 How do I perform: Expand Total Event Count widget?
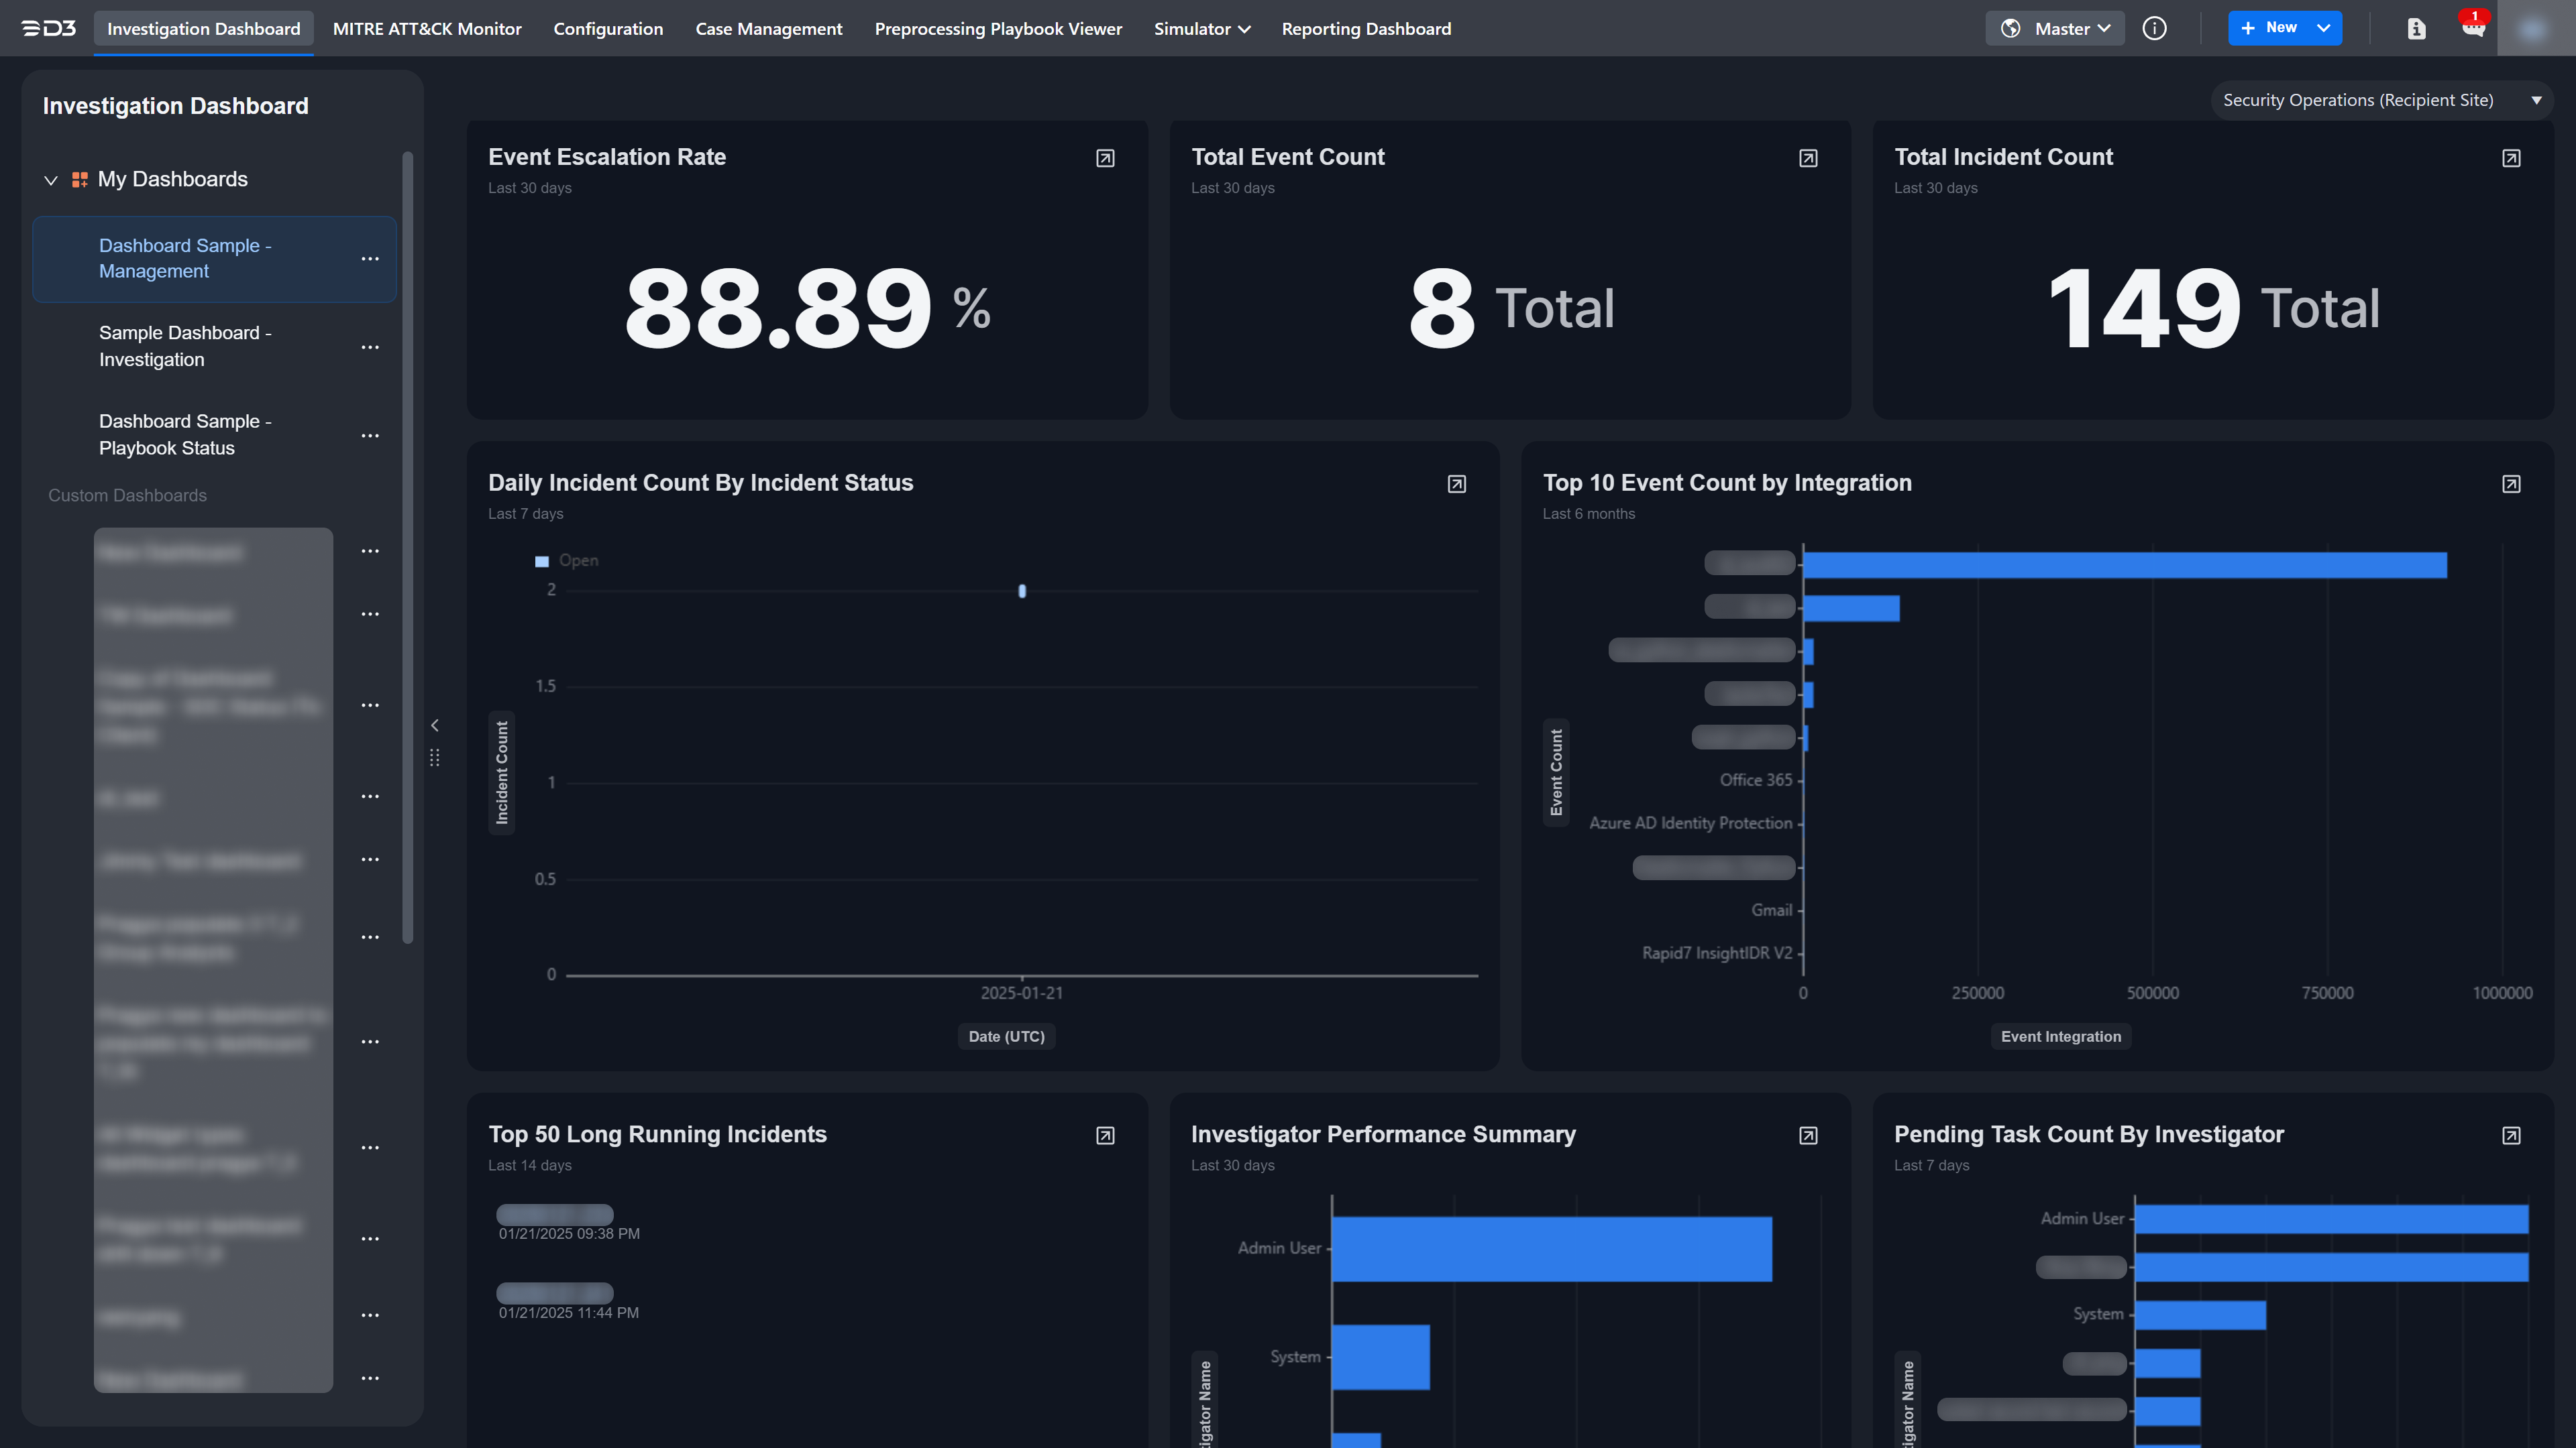(1808, 158)
